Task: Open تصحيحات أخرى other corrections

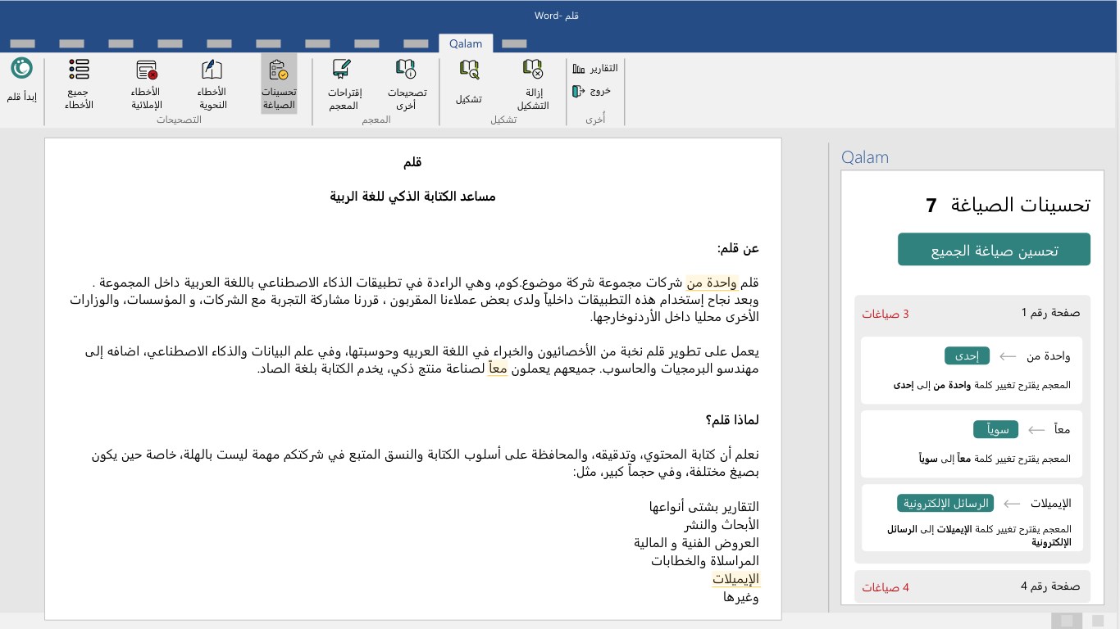Action: (407, 84)
